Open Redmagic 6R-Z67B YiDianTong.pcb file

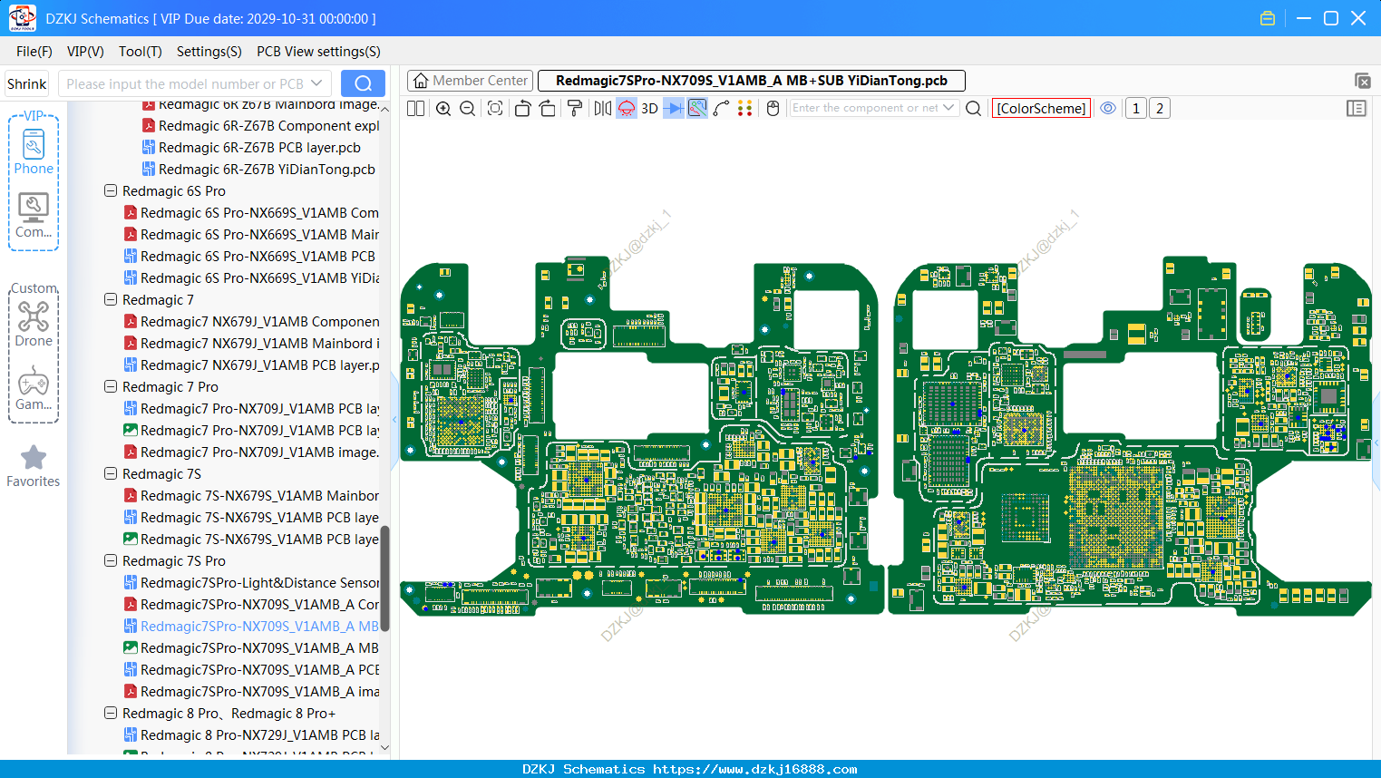coord(267,170)
